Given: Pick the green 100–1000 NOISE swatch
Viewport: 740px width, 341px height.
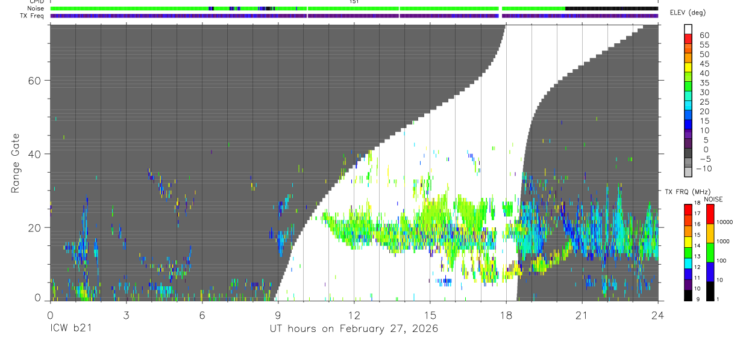Looking at the screenshot, I should pyautogui.click(x=709, y=252).
